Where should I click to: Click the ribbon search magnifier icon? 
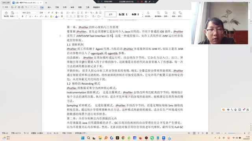(x=105, y=7)
